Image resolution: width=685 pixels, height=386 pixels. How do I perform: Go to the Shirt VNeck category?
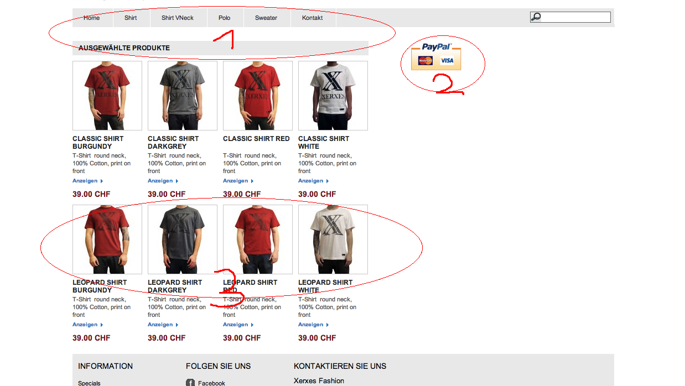[x=178, y=18]
